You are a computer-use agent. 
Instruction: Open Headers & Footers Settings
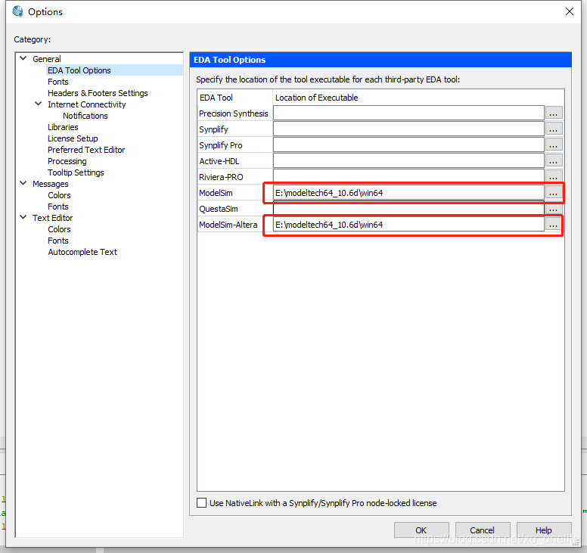pos(98,93)
